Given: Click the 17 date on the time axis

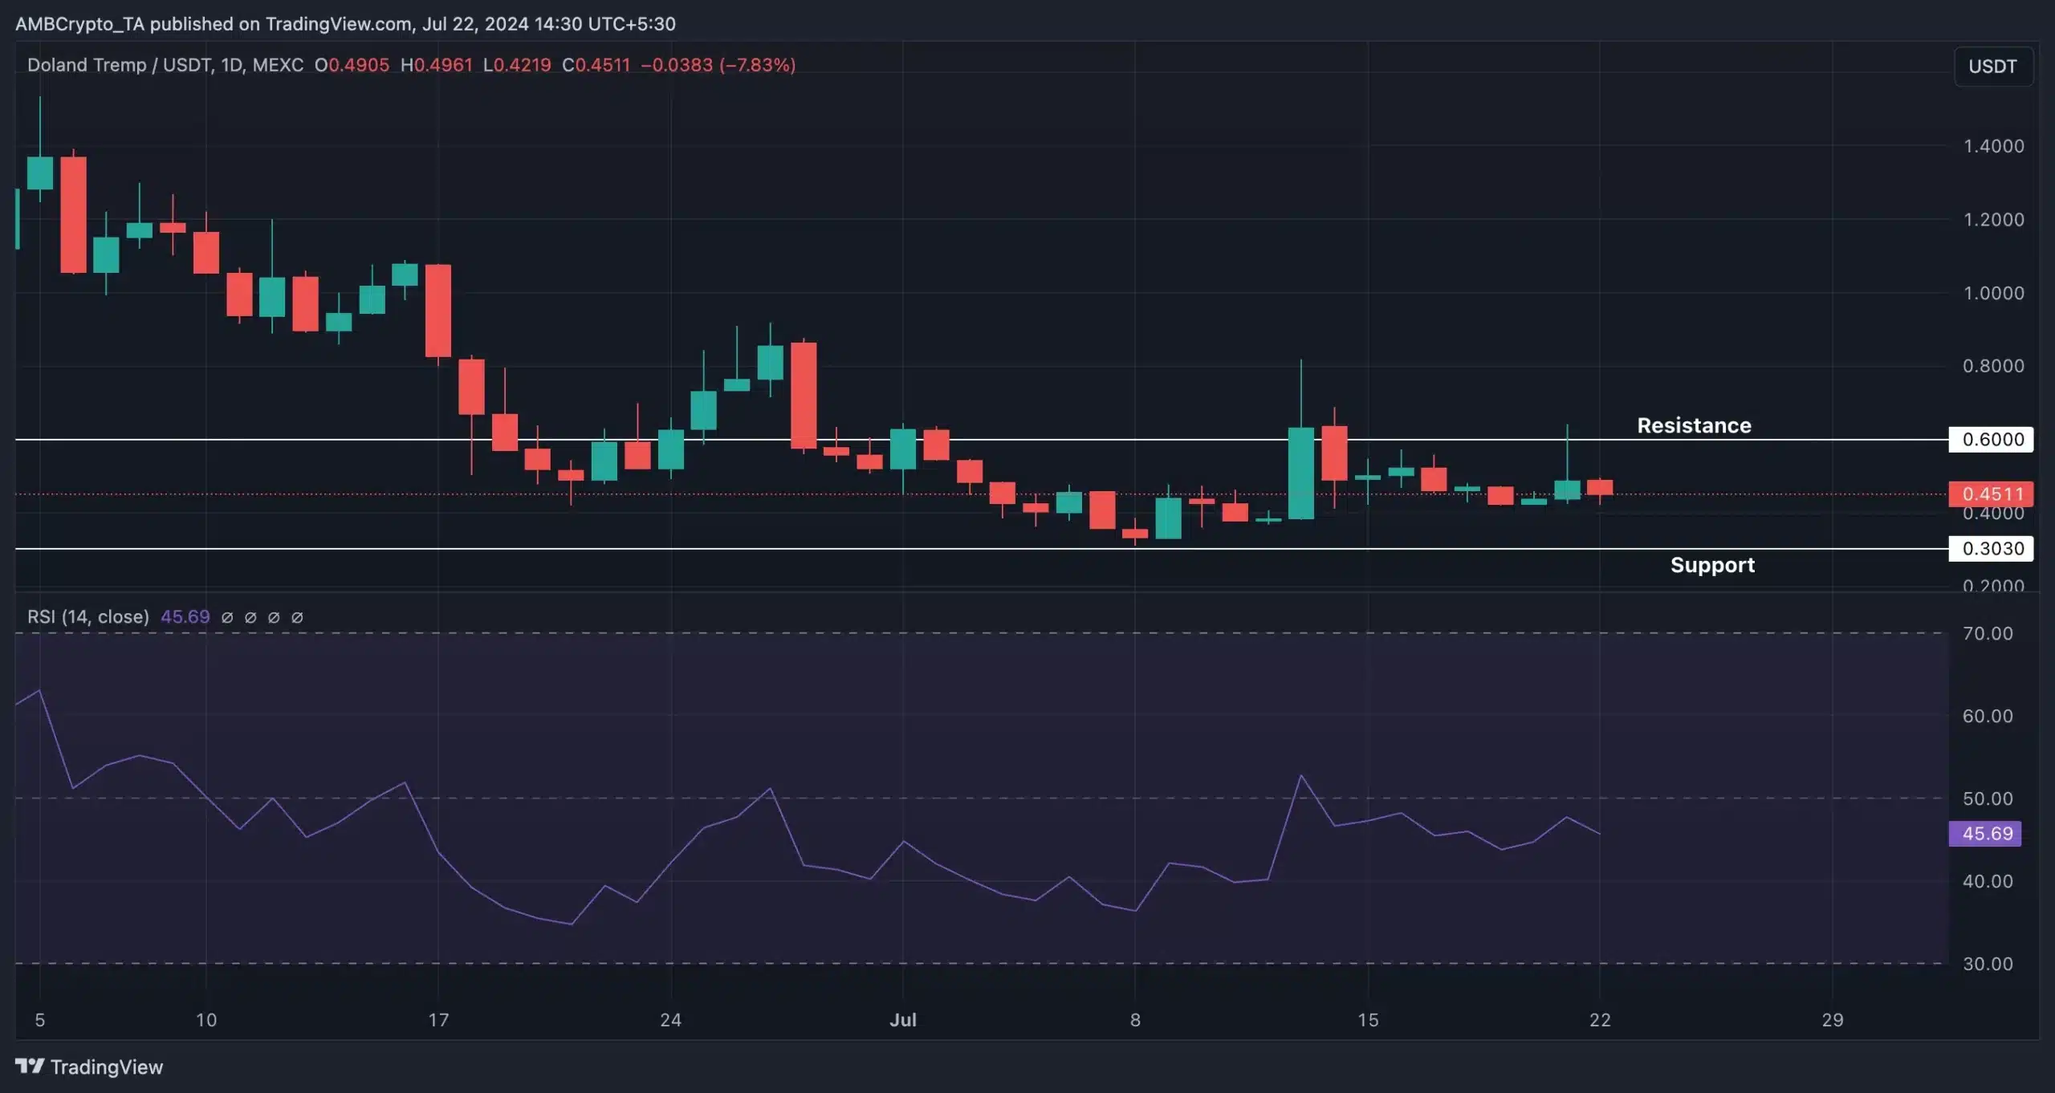Looking at the screenshot, I should [x=438, y=1020].
